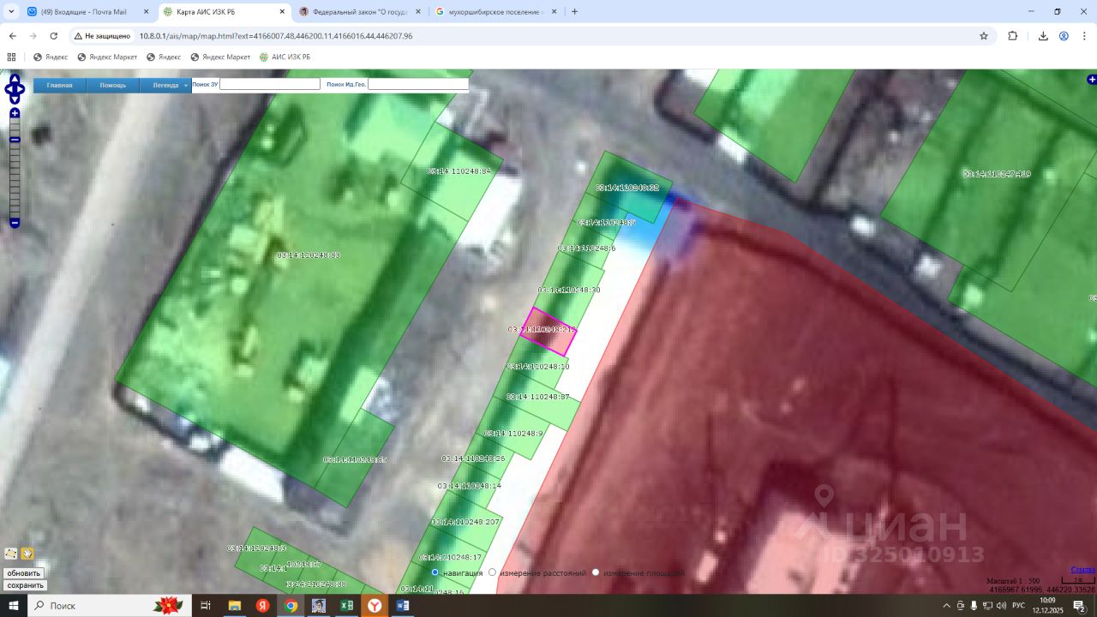The width and height of the screenshot is (1097, 617).
Task: Click the "Поиск ЗУ" search input field
Action: click(x=270, y=84)
